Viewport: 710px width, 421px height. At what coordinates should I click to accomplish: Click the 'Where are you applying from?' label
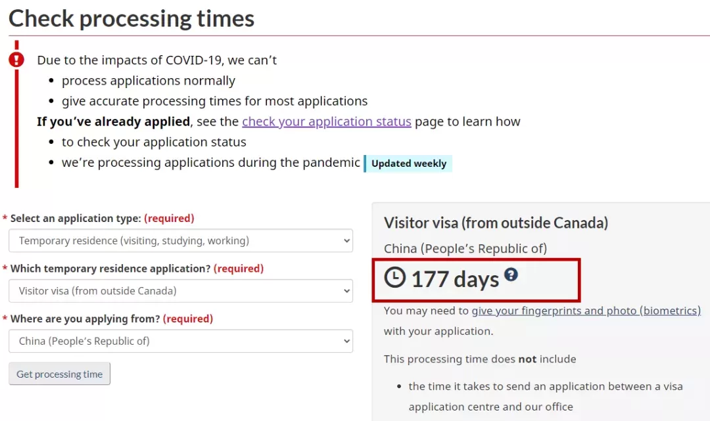click(x=85, y=319)
